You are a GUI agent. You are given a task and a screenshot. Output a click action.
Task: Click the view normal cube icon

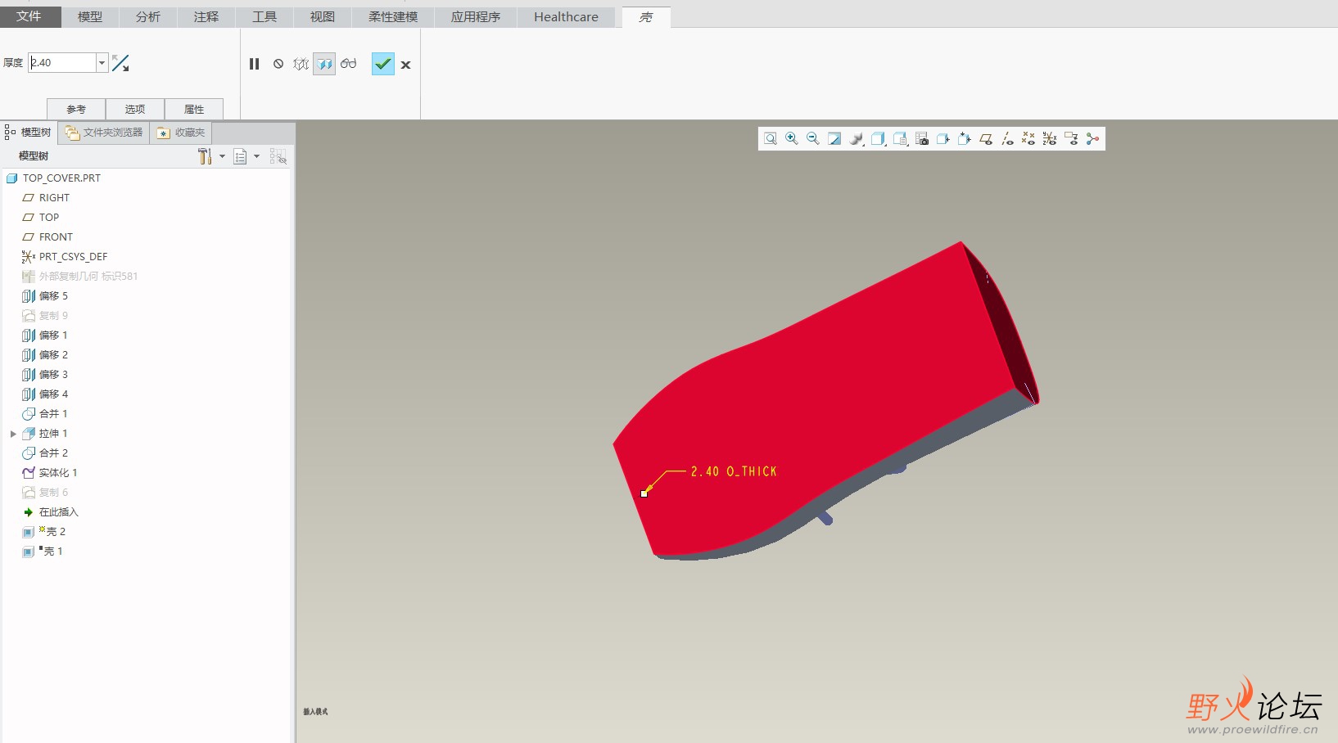pos(965,139)
